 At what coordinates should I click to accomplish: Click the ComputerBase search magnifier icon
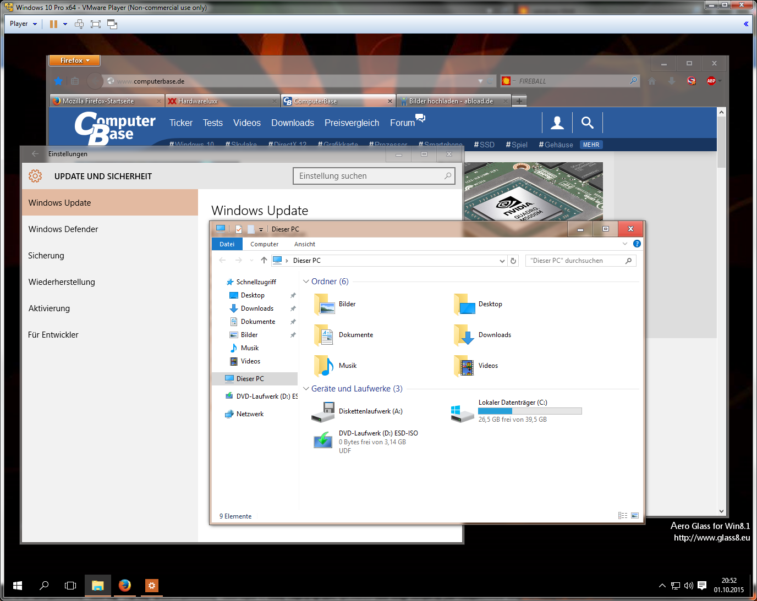click(588, 123)
